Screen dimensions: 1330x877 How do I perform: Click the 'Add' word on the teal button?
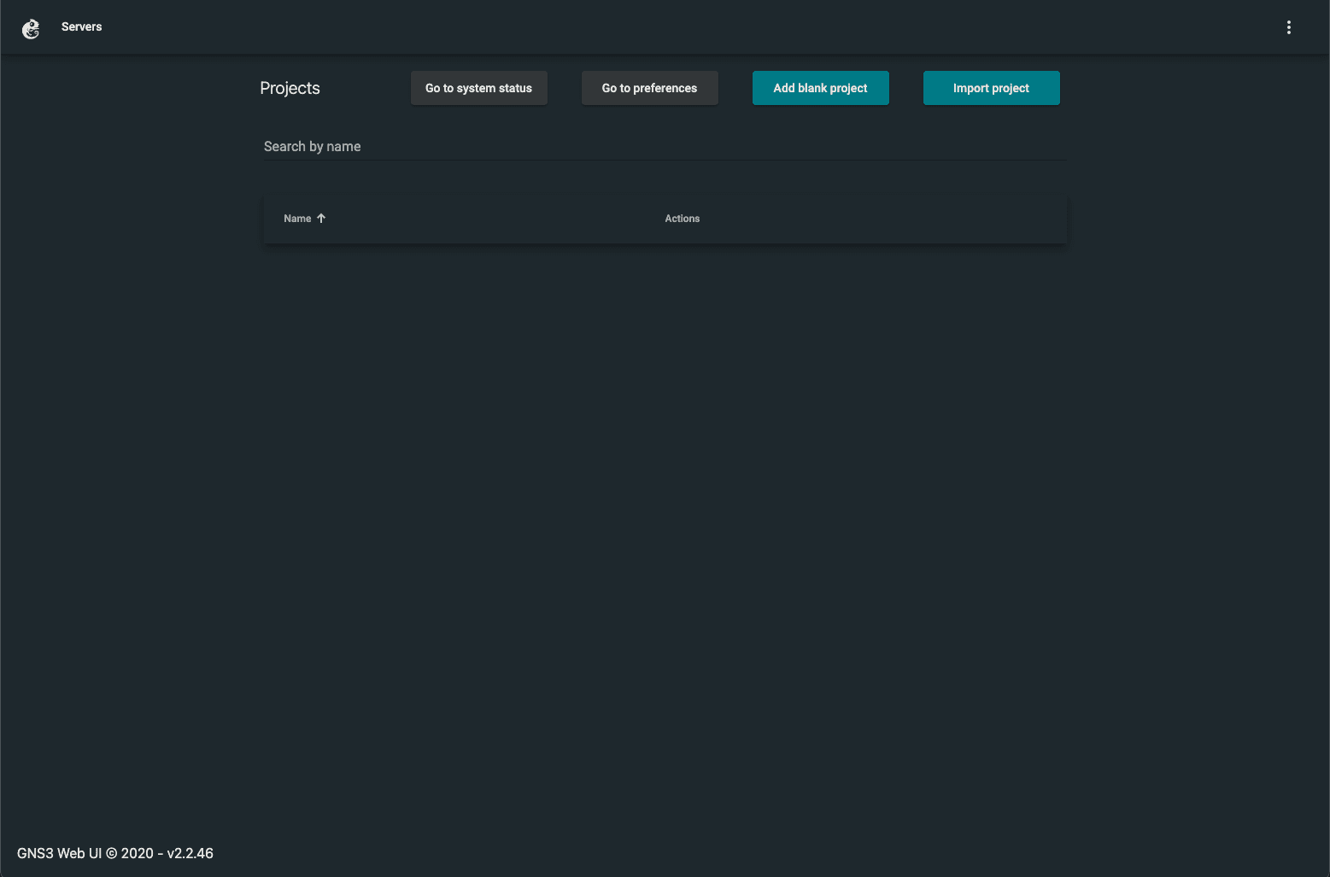[783, 88]
